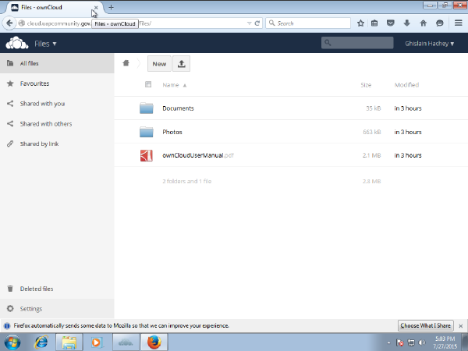Click the upload arrow button

(182, 64)
